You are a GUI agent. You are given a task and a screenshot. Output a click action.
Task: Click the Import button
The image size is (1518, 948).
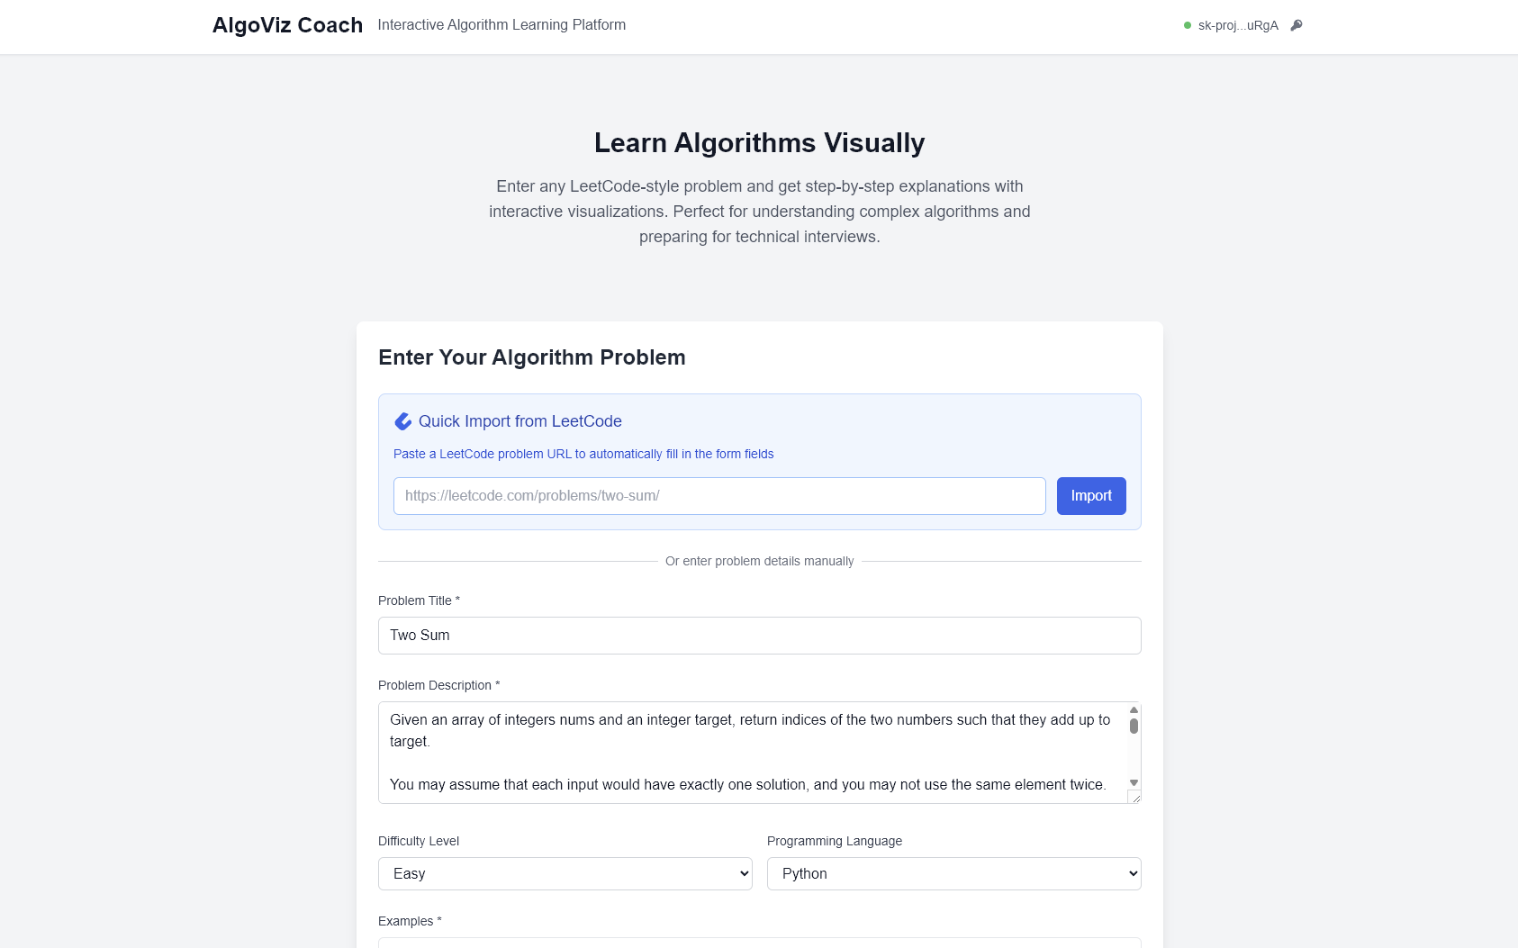click(1091, 496)
